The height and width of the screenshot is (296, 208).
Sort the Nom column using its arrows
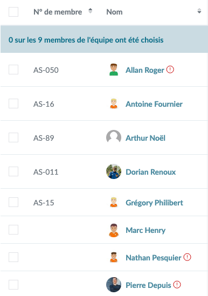coord(199,11)
